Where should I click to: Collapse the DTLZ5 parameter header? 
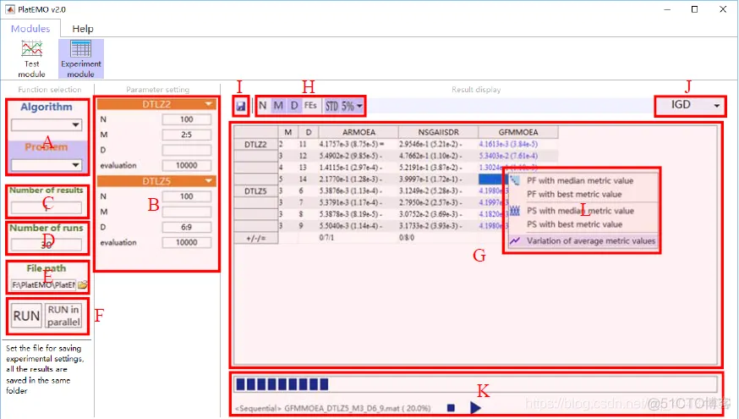click(x=156, y=181)
